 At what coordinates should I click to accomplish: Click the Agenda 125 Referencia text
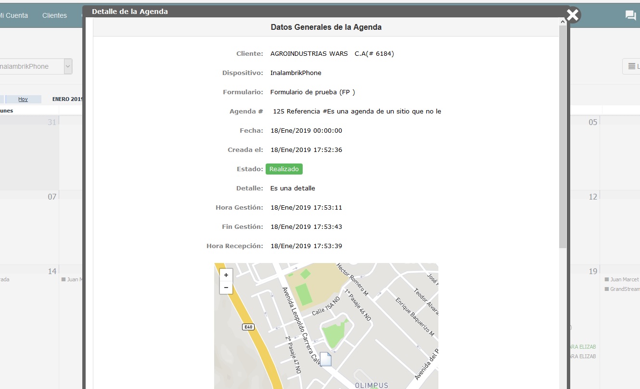point(357,112)
